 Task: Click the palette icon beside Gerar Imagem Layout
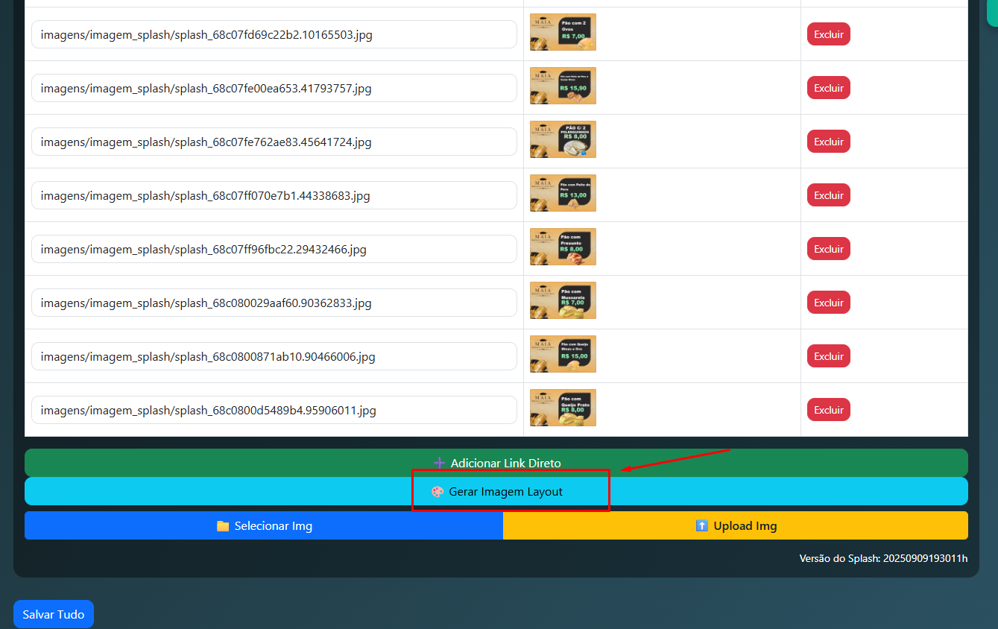click(x=438, y=492)
